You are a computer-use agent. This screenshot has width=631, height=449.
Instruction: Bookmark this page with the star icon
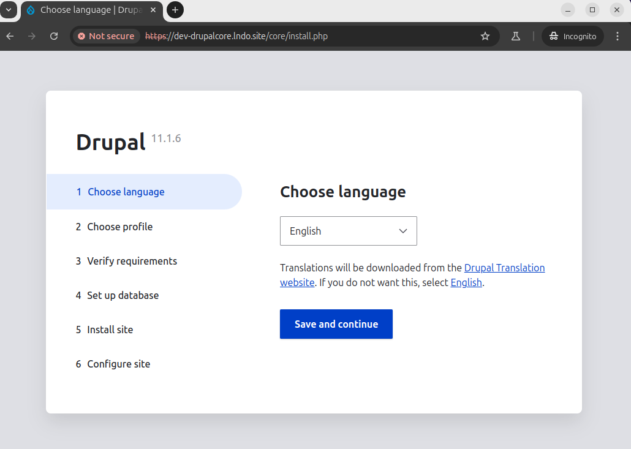click(x=485, y=36)
